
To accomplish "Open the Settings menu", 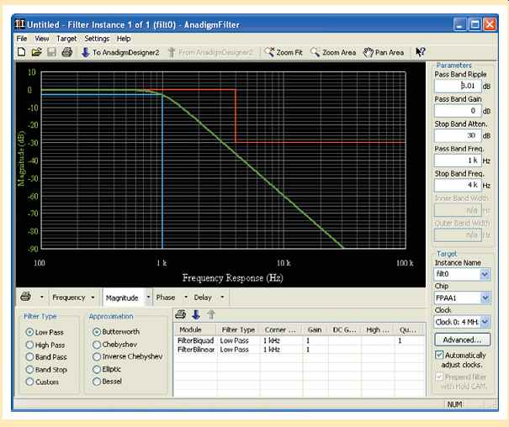I will [x=97, y=39].
